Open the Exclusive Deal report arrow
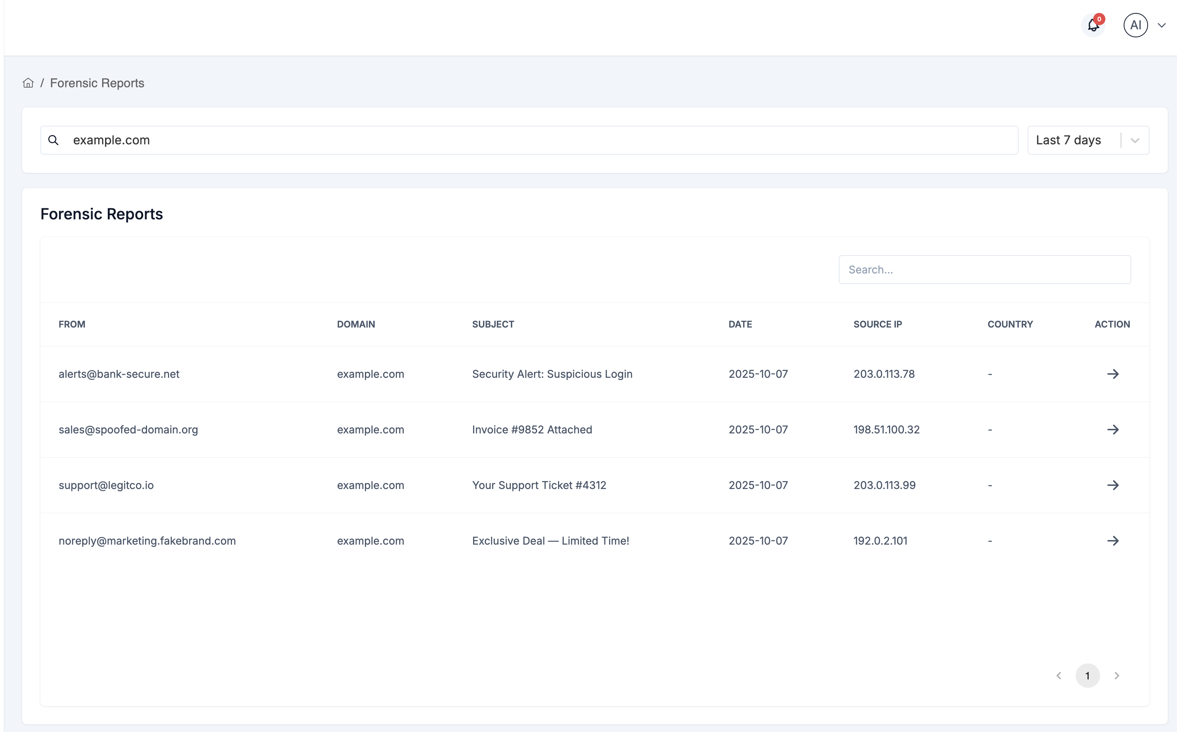Image resolution: width=1177 pixels, height=732 pixels. pos(1113,541)
